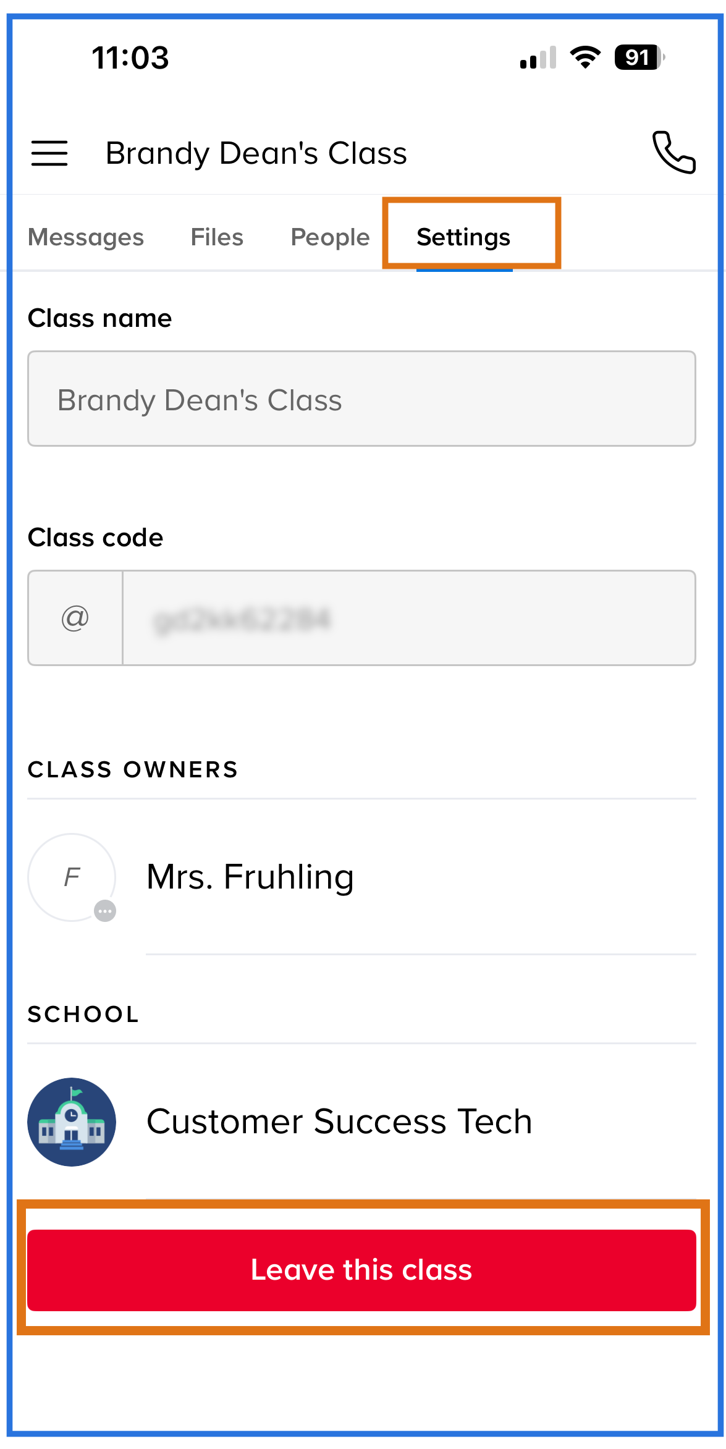Select the Settings tab
This screenshot has height=1449, width=726.
463,237
